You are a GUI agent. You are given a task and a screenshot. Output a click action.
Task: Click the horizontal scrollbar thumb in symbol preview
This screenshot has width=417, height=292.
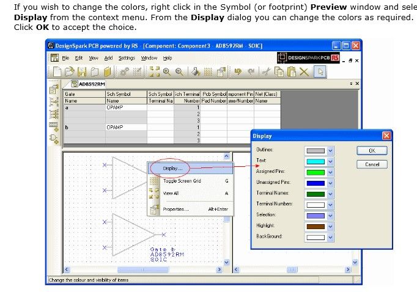click(x=143, y=269)
